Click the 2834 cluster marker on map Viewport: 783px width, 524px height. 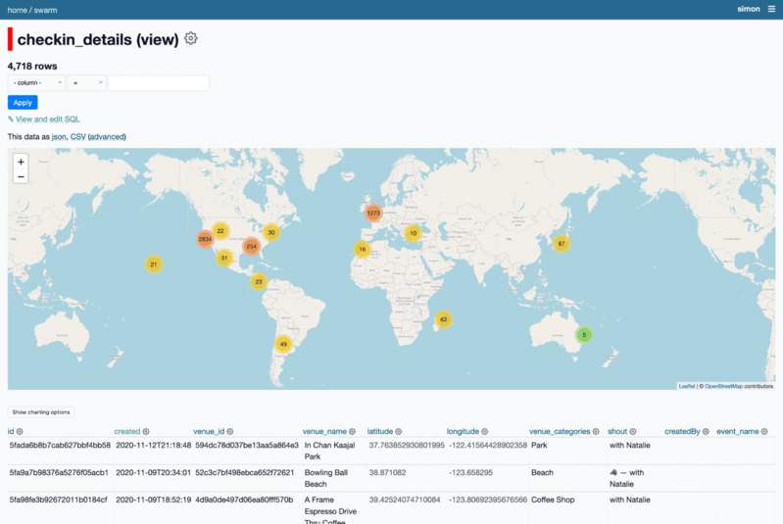[205, 239]
